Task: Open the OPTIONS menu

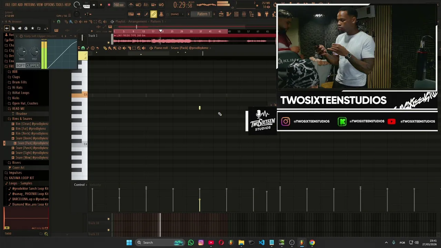Action: (x=49, y=5)
